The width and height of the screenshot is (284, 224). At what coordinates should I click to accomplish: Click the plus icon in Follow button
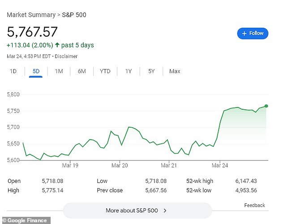click(244, 33)
